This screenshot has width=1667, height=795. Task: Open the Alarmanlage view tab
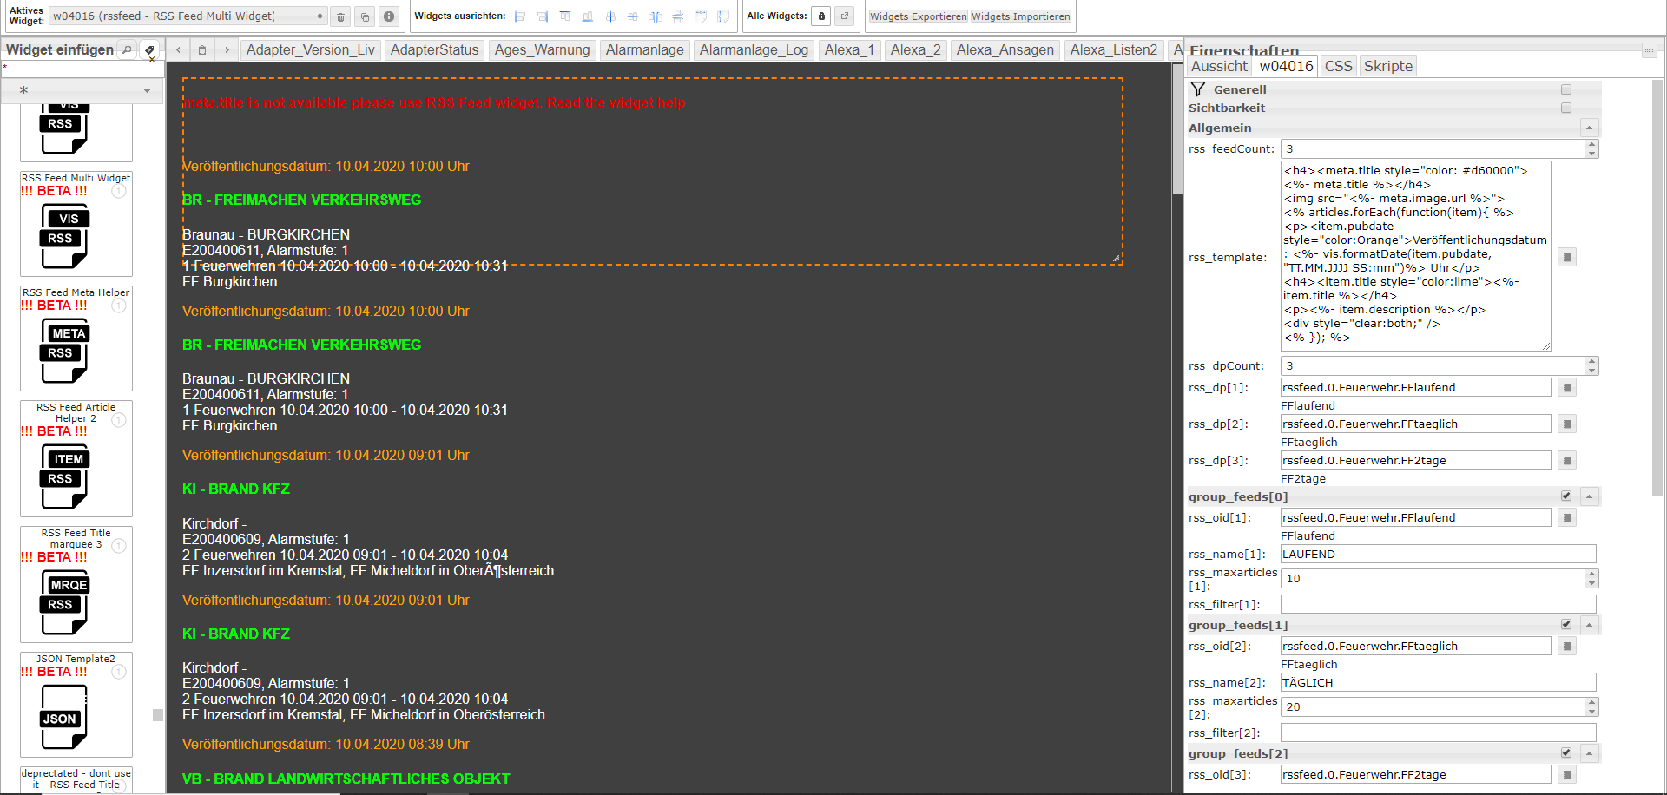coord(644,50)
